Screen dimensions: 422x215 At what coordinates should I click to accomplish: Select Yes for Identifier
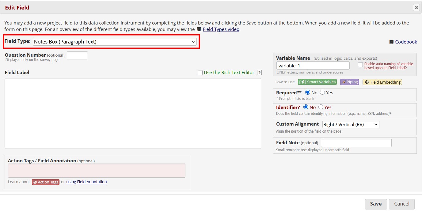pyautogui.click(x=321, y=107)
